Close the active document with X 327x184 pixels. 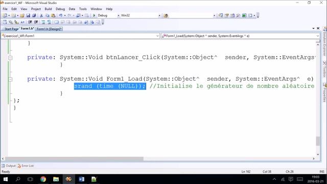318,29
